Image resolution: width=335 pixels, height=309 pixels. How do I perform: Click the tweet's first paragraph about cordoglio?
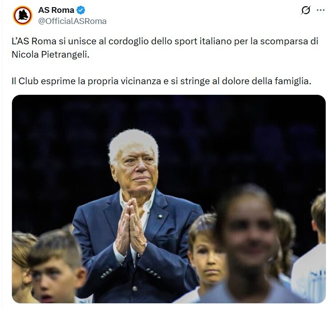[165, 48]
